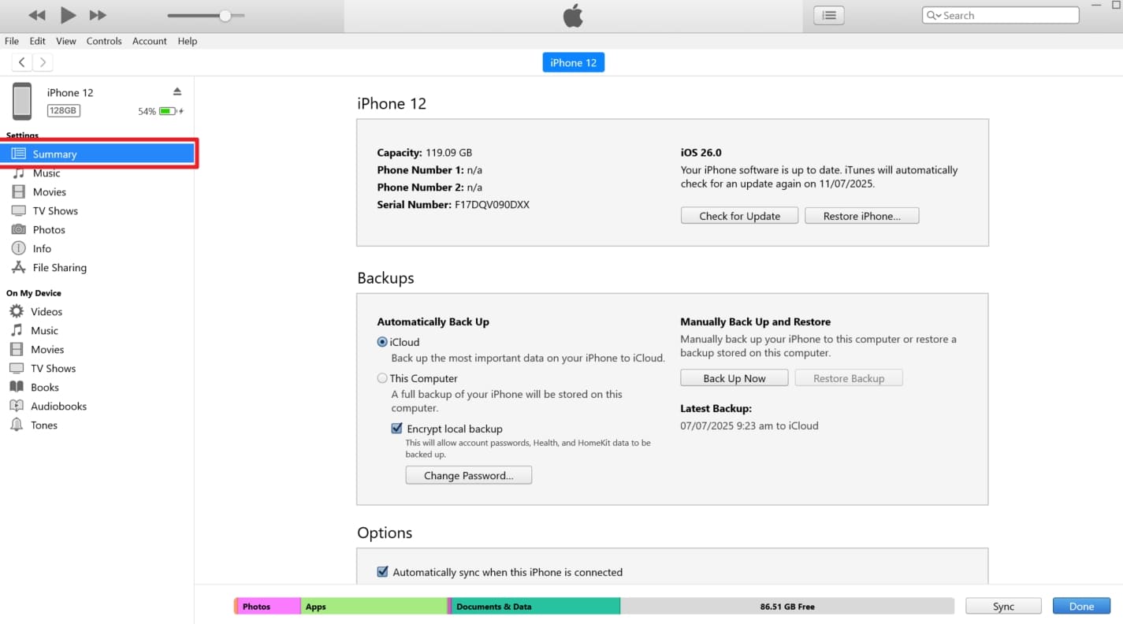Open the File menu

pos(12,41)
